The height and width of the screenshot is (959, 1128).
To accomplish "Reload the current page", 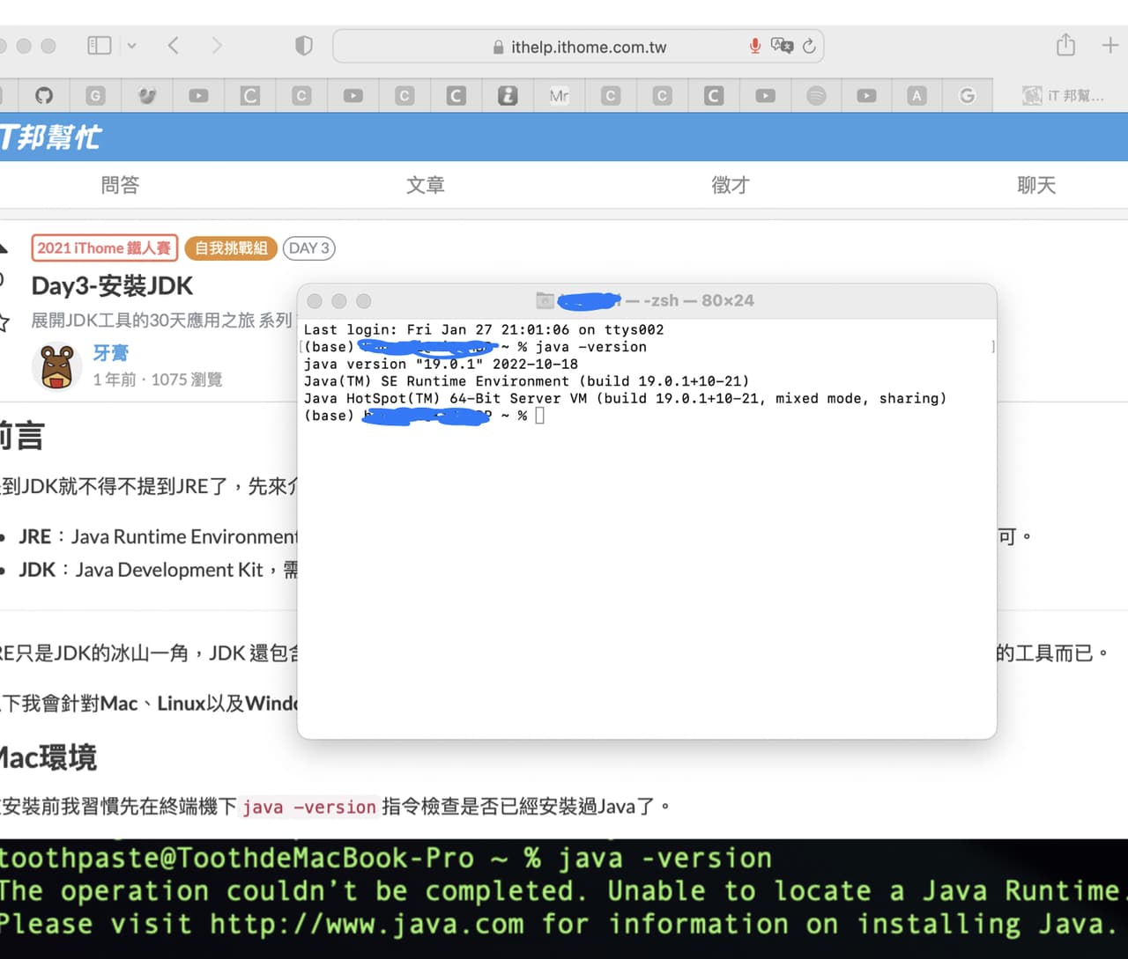I will pos(809,47).
